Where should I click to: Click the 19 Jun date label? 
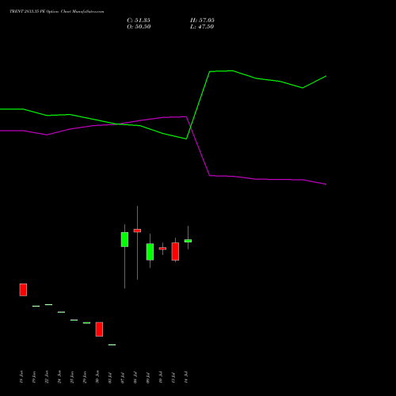pyautogui.click(x=34, y=377)
